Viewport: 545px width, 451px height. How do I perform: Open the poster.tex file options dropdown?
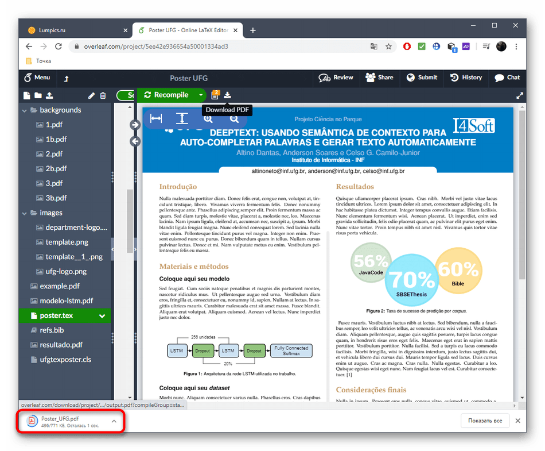tap(102, 315)
